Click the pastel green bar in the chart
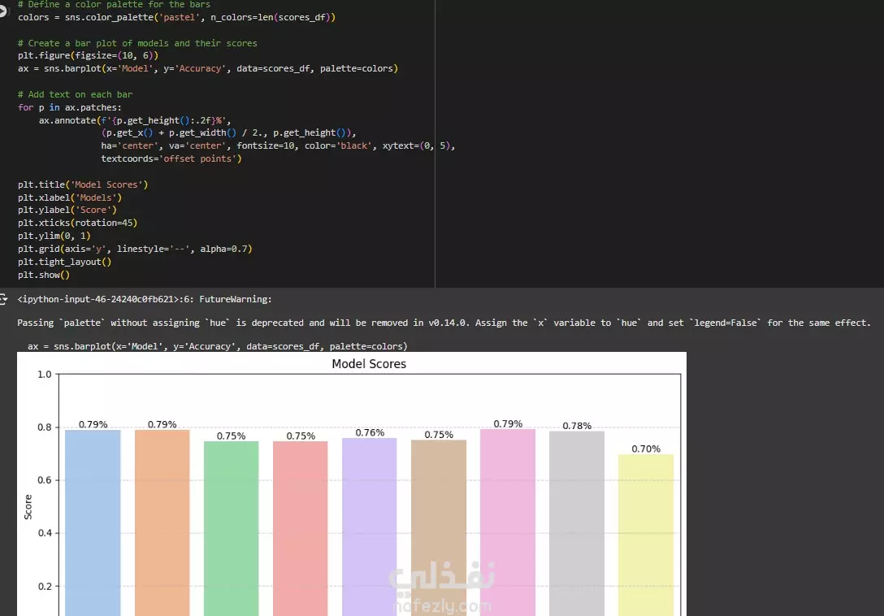 (x=231, y=528)
